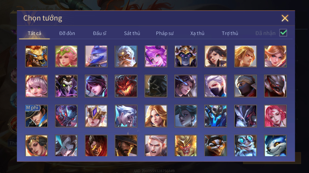The height and width of the screenshot is (173, 309).
Task: Pick the cowboy hat bearded gunslinger hero
Action: 126,145
